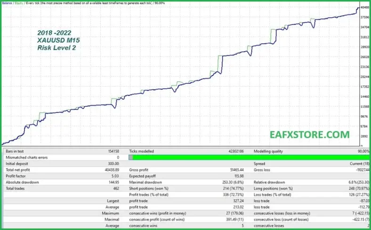This screenshot has height=230, width=371.
Task: Select the Profit factor row label
Action: [17, 176]
